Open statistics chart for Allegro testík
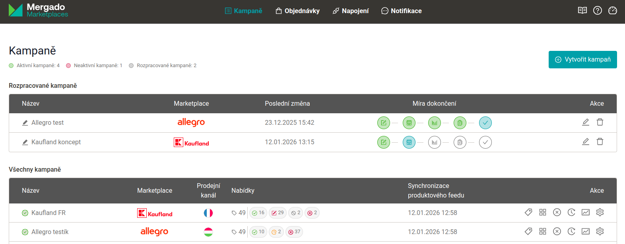625x244 pixels. point(585,232)
